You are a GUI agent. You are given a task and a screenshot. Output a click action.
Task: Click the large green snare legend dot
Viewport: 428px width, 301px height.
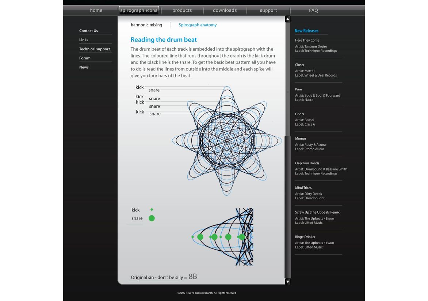152,218
